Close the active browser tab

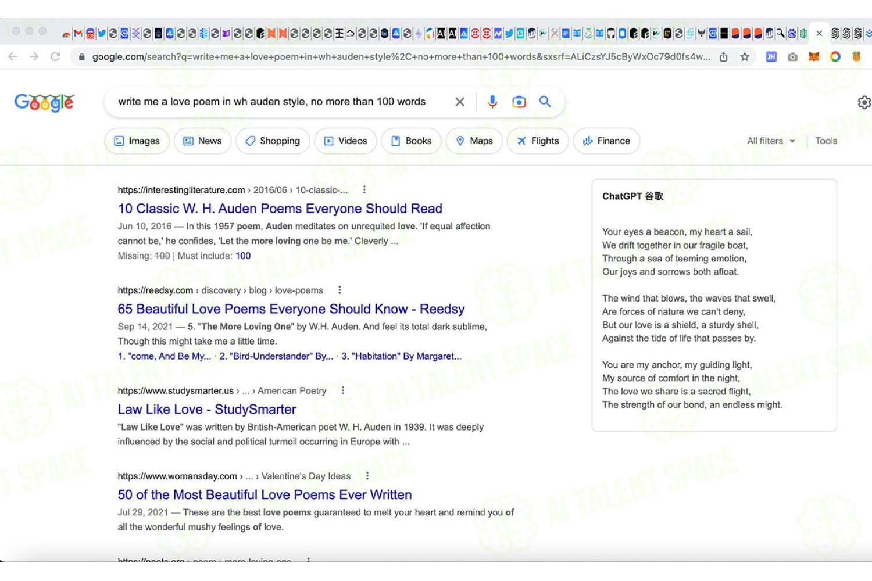[x=819, y=34]
